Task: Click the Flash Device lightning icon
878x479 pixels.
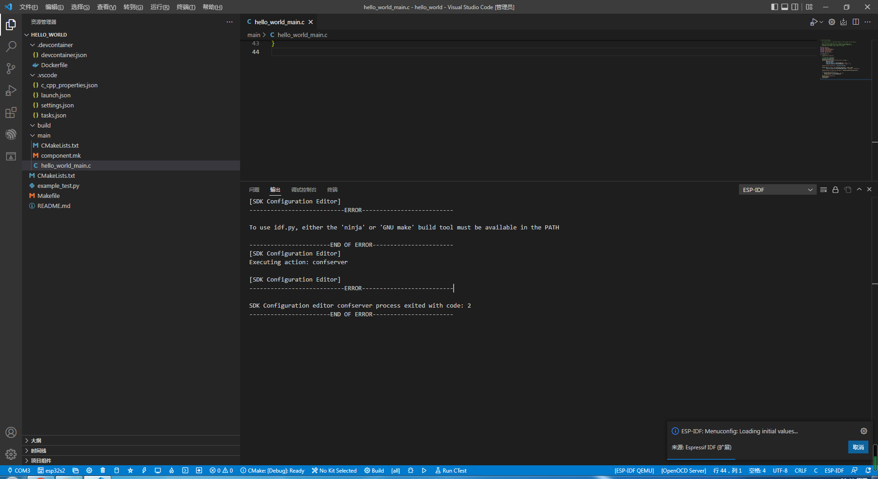Action: tap(144, 470)
